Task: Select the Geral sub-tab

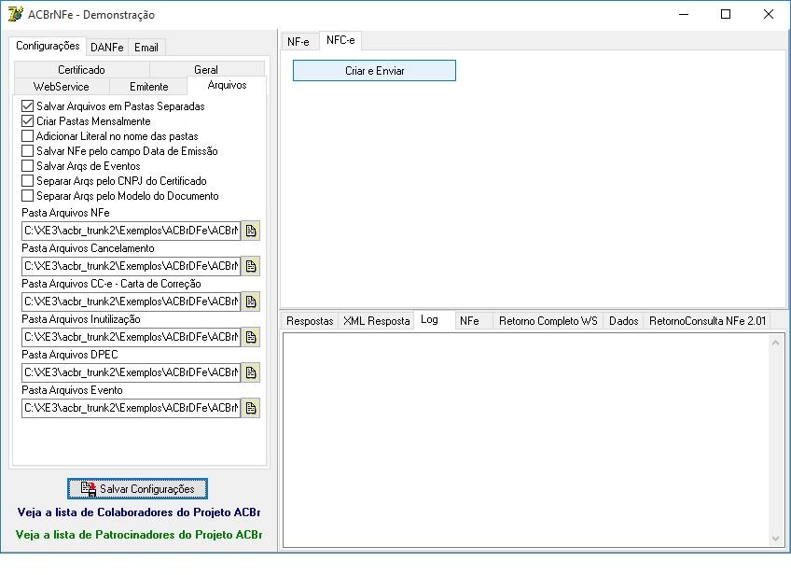Action: (206, 70)
